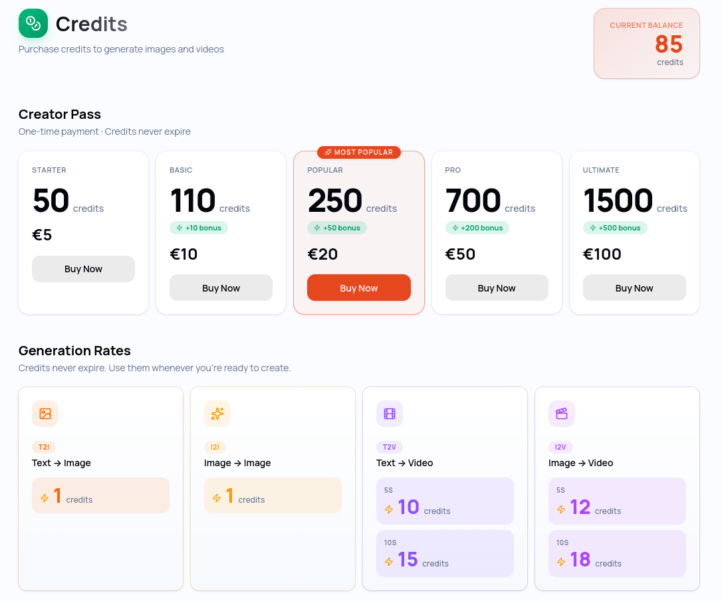Image resolution: width=722 pixels, height=601 pixels.
Task: Click the Text → Image rate box
Action: pos(101,495)
